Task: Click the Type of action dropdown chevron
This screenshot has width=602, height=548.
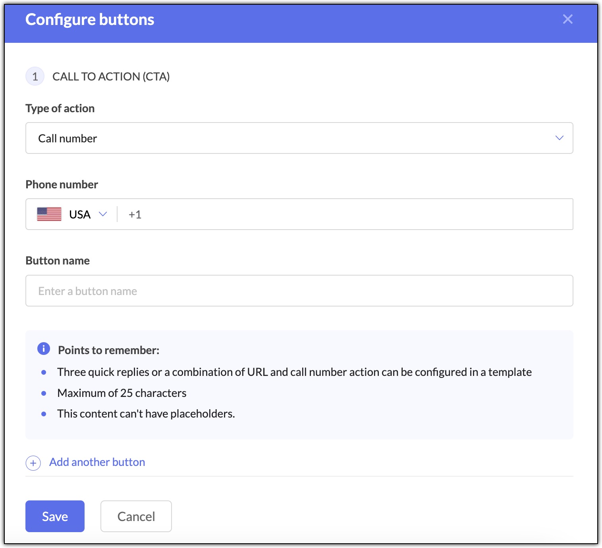Action: [559, 138]
